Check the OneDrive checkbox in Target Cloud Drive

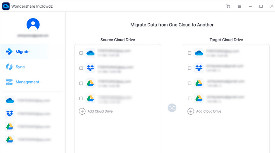coord(190,53)
